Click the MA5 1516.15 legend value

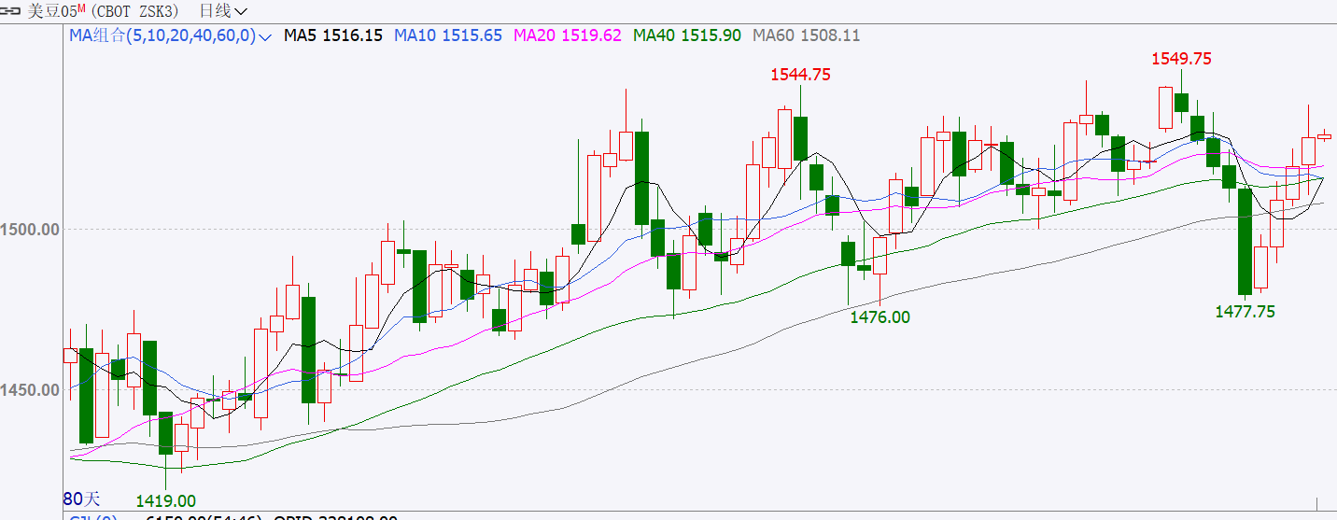pos(333,35)
